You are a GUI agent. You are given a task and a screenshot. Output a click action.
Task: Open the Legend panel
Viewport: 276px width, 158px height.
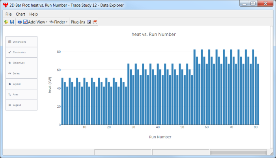pyautogui.click(x=22, y=105)
